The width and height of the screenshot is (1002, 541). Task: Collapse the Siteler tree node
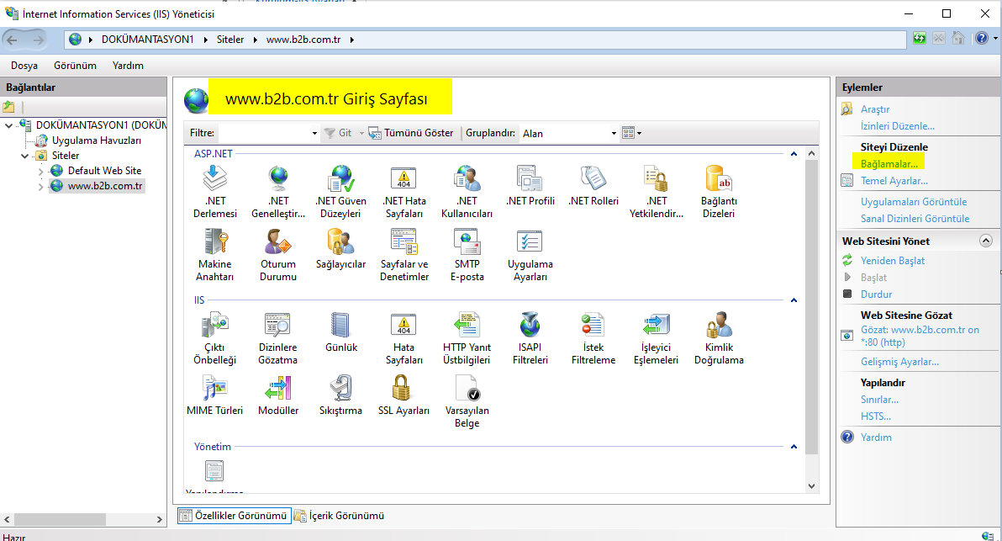point(25,156)
